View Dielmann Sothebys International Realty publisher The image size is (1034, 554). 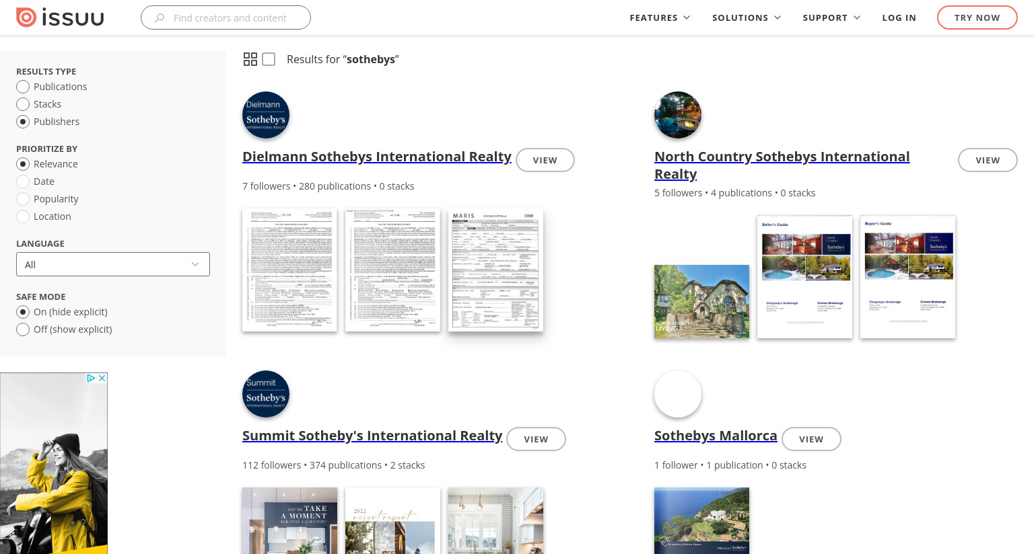click(545, 160)
